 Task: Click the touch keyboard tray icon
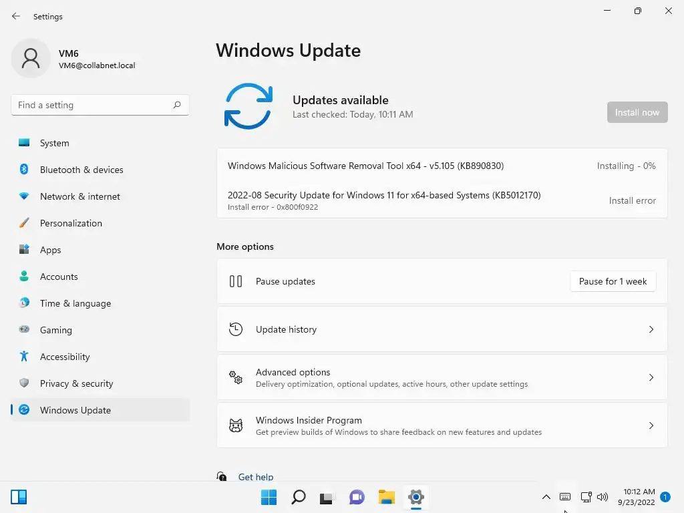565,497
